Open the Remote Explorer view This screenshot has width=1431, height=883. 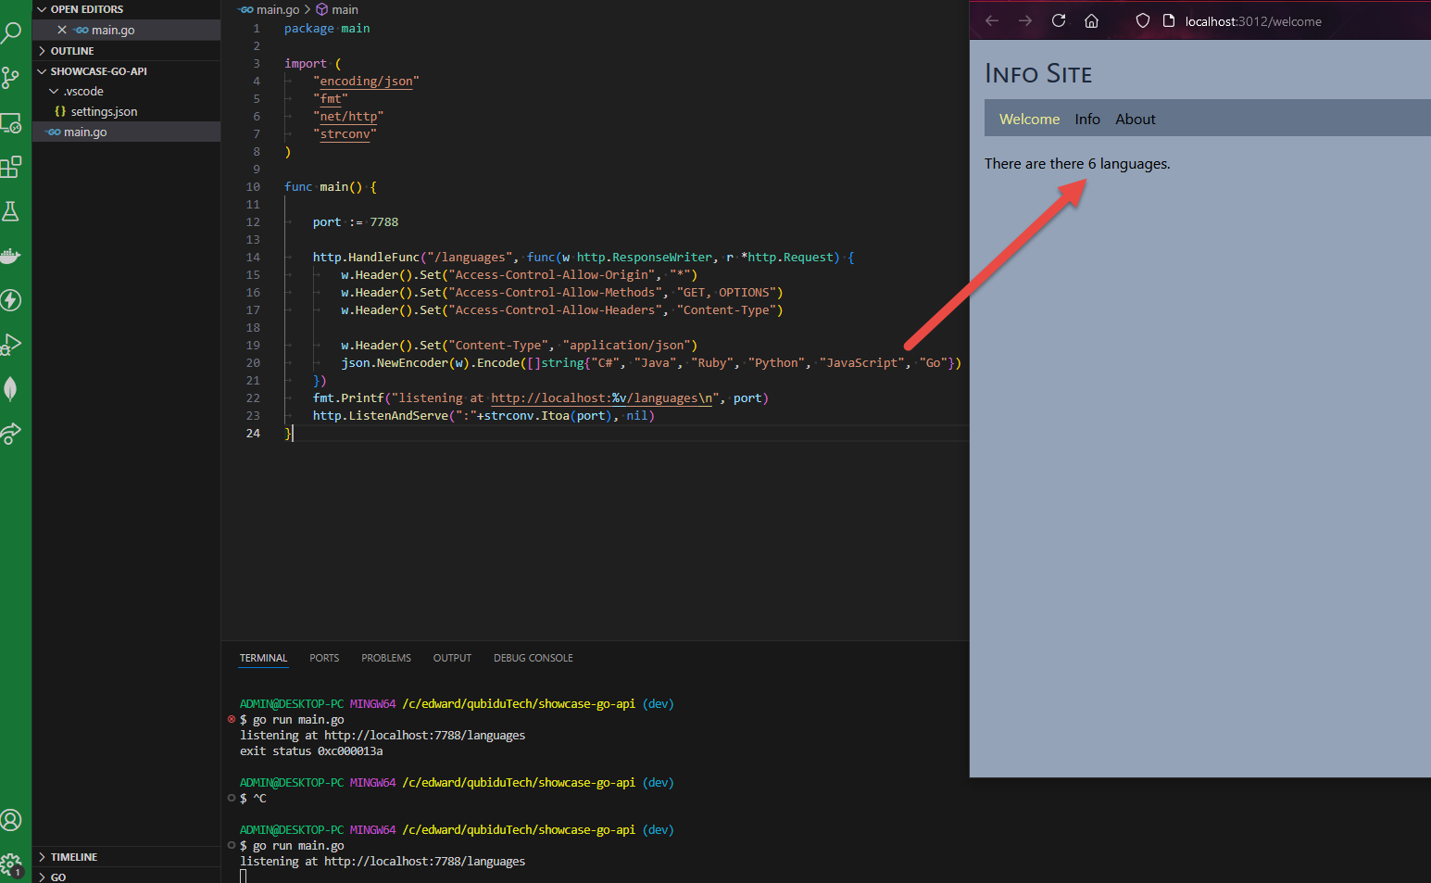click(x=11, y=122)
